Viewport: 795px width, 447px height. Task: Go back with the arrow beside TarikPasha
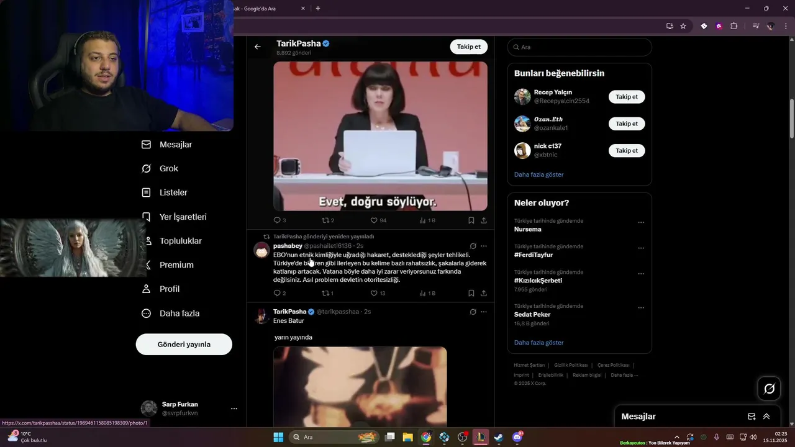258,47
